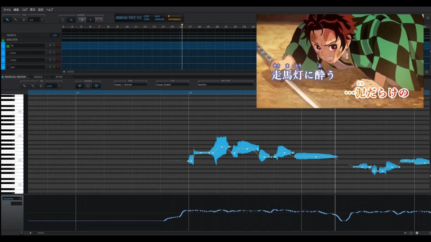Screen dimensions: 431x242
Task: Click the C3 key on piano keyboard
Action: (13, 160)
